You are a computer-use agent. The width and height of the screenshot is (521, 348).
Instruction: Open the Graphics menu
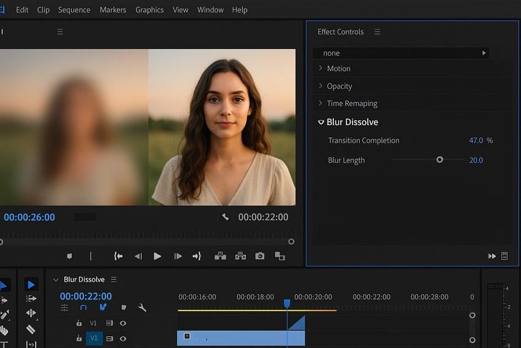(150, 10)
